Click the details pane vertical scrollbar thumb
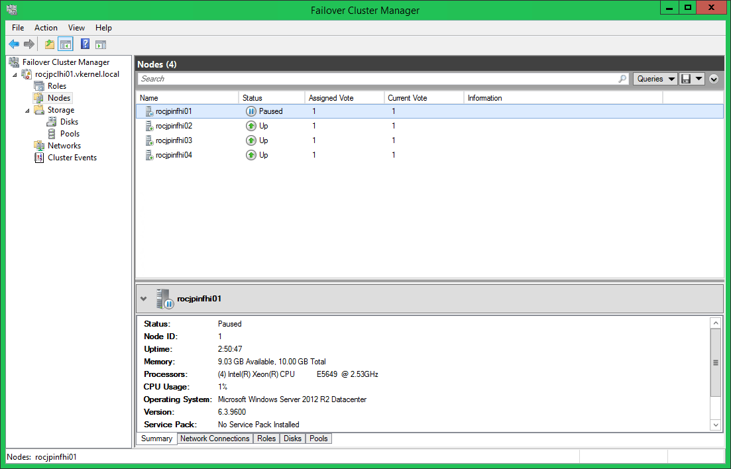Screen dimensions: 731x469 tap(716, 363)
